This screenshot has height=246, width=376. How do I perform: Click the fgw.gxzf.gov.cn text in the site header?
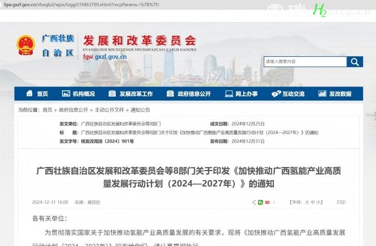[105, 57]
